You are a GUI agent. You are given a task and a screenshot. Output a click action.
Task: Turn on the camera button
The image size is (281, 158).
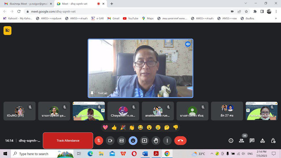tap(110, 141)
